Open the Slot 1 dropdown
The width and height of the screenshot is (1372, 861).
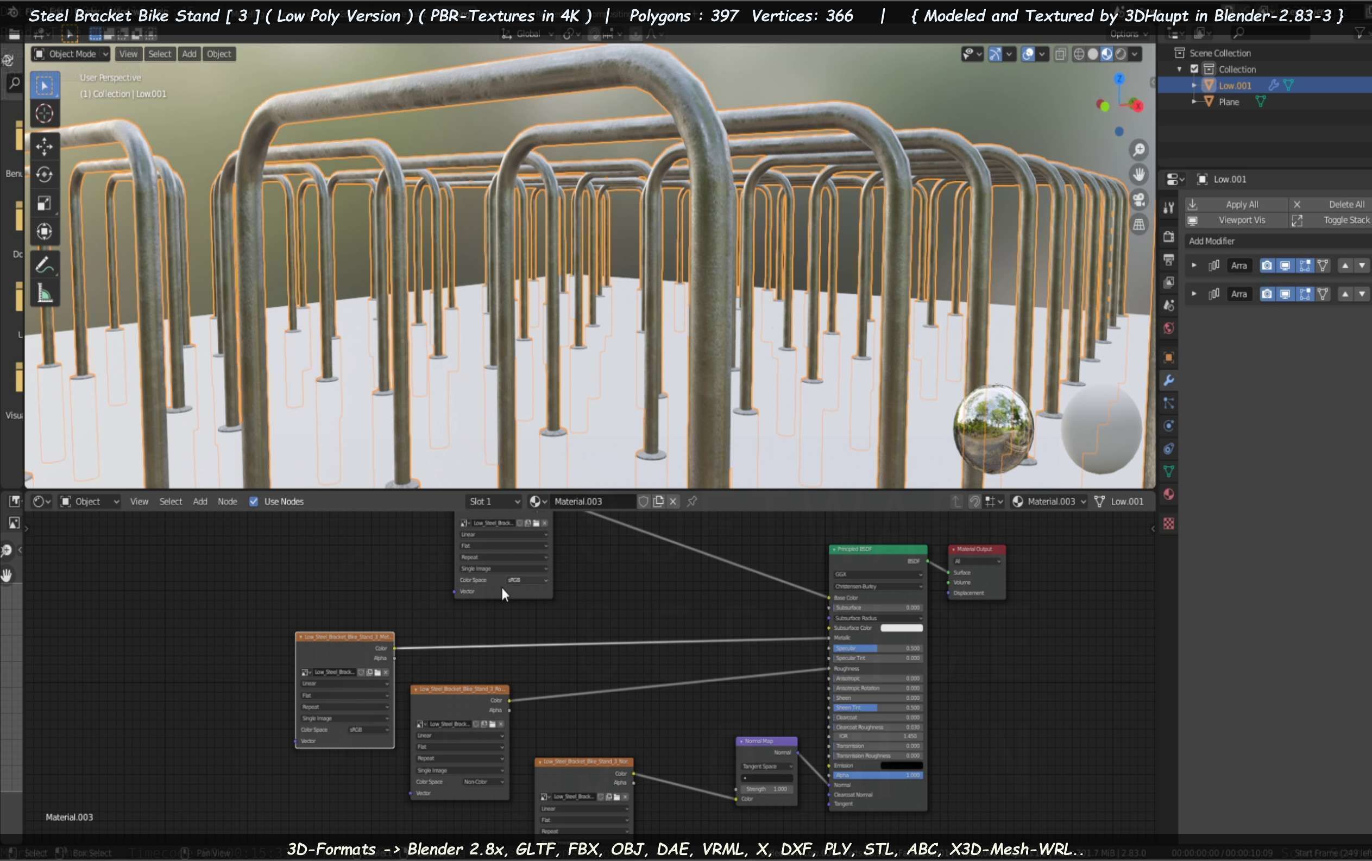(x=493, y=502)
